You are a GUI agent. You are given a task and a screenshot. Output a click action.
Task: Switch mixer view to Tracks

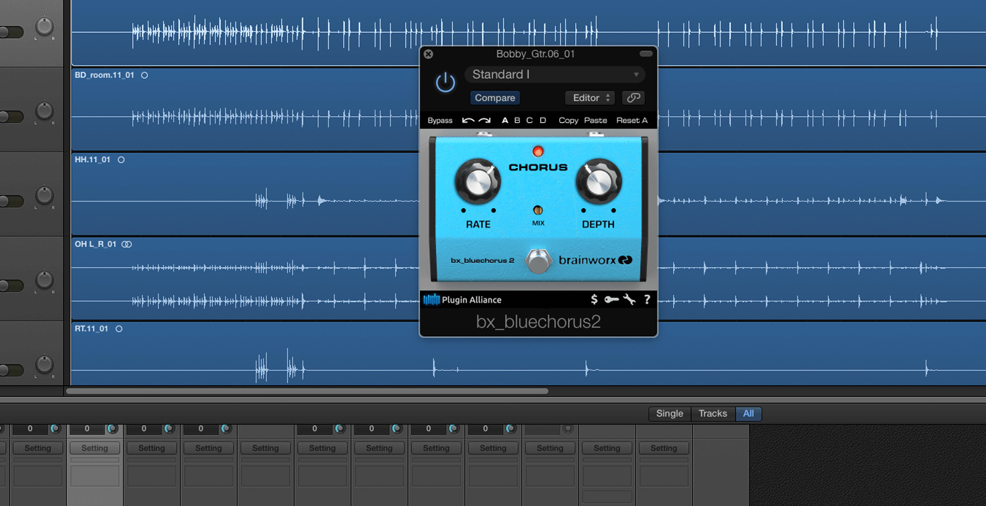[x=713, y=413]
